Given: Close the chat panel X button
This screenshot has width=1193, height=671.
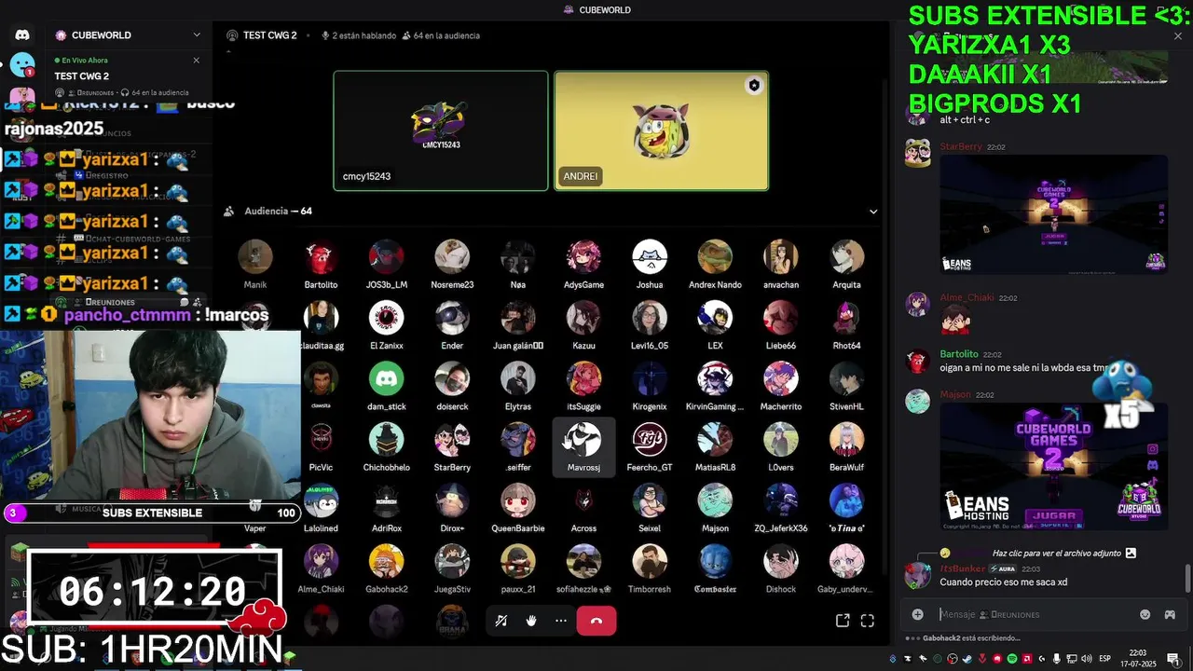Looking at the screenshot, I should [x=1178, y=35].
